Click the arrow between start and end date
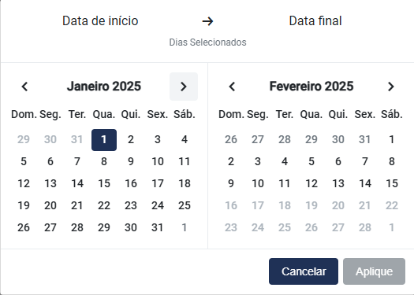 207,21
